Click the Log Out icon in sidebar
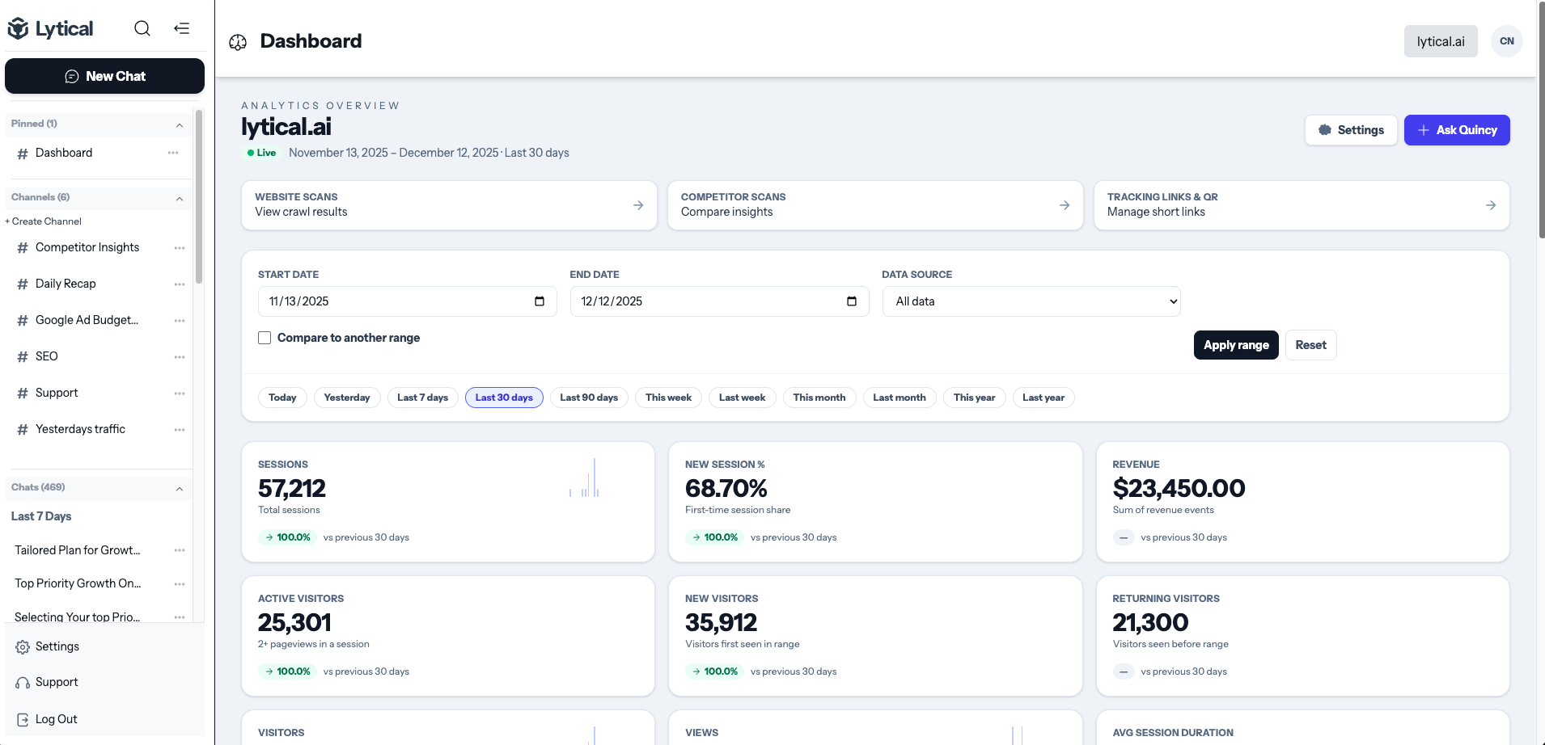1545x745 pixels. coord(23,719)
